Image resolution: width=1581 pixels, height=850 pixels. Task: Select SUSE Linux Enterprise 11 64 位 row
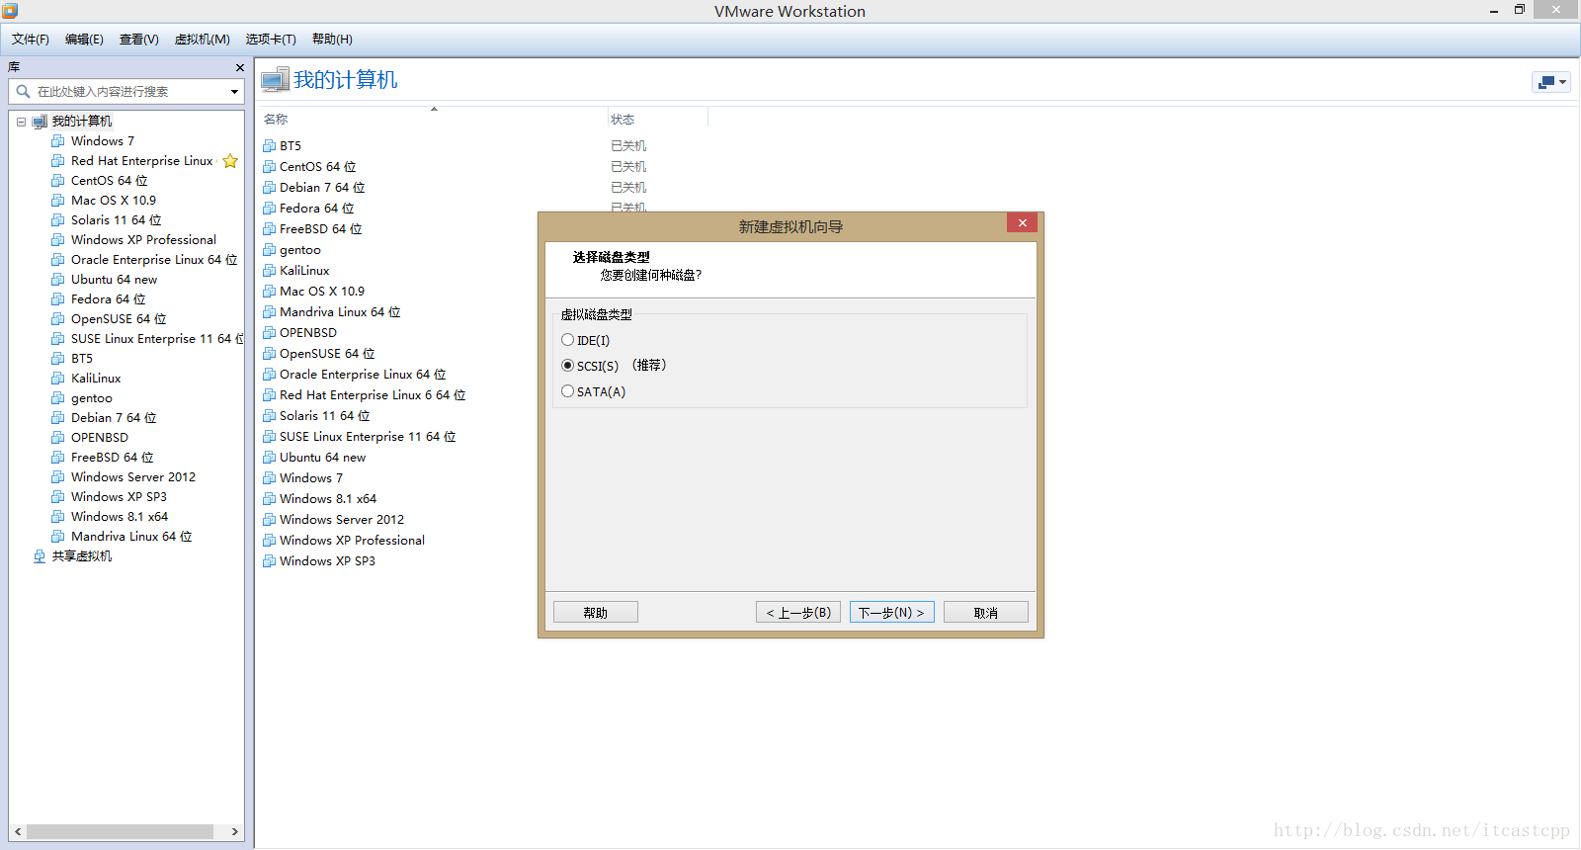point(368,437)
